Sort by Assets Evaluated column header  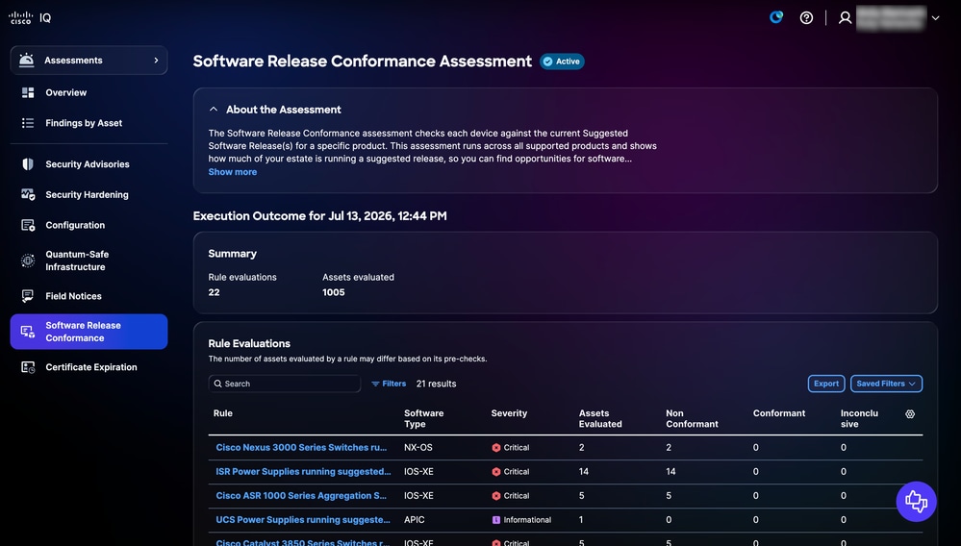600,419
